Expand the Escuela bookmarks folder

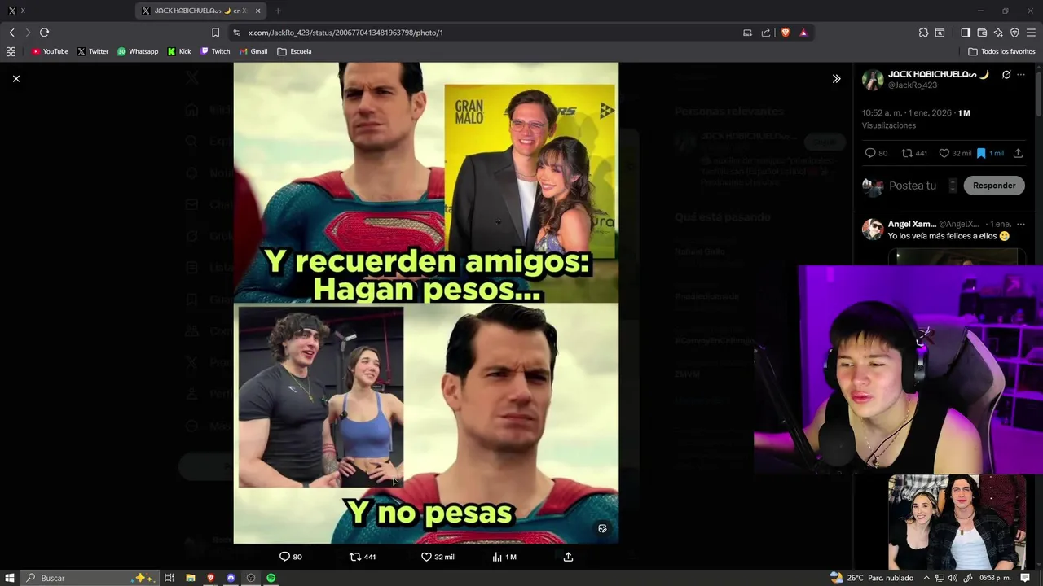(294, 51)
